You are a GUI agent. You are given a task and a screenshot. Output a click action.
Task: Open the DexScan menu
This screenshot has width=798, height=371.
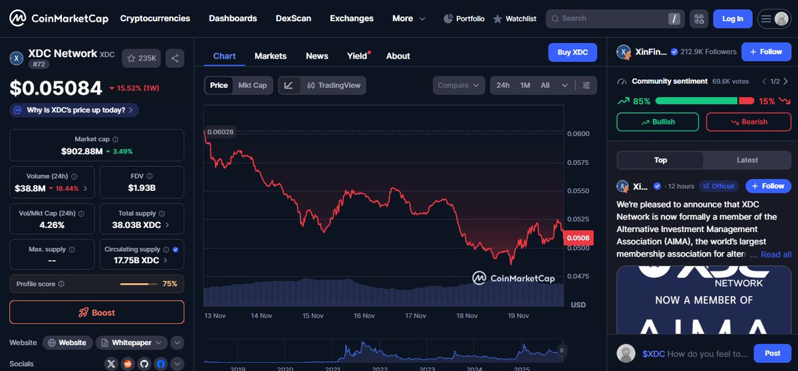pyautogui.click(x=293, y=19)
